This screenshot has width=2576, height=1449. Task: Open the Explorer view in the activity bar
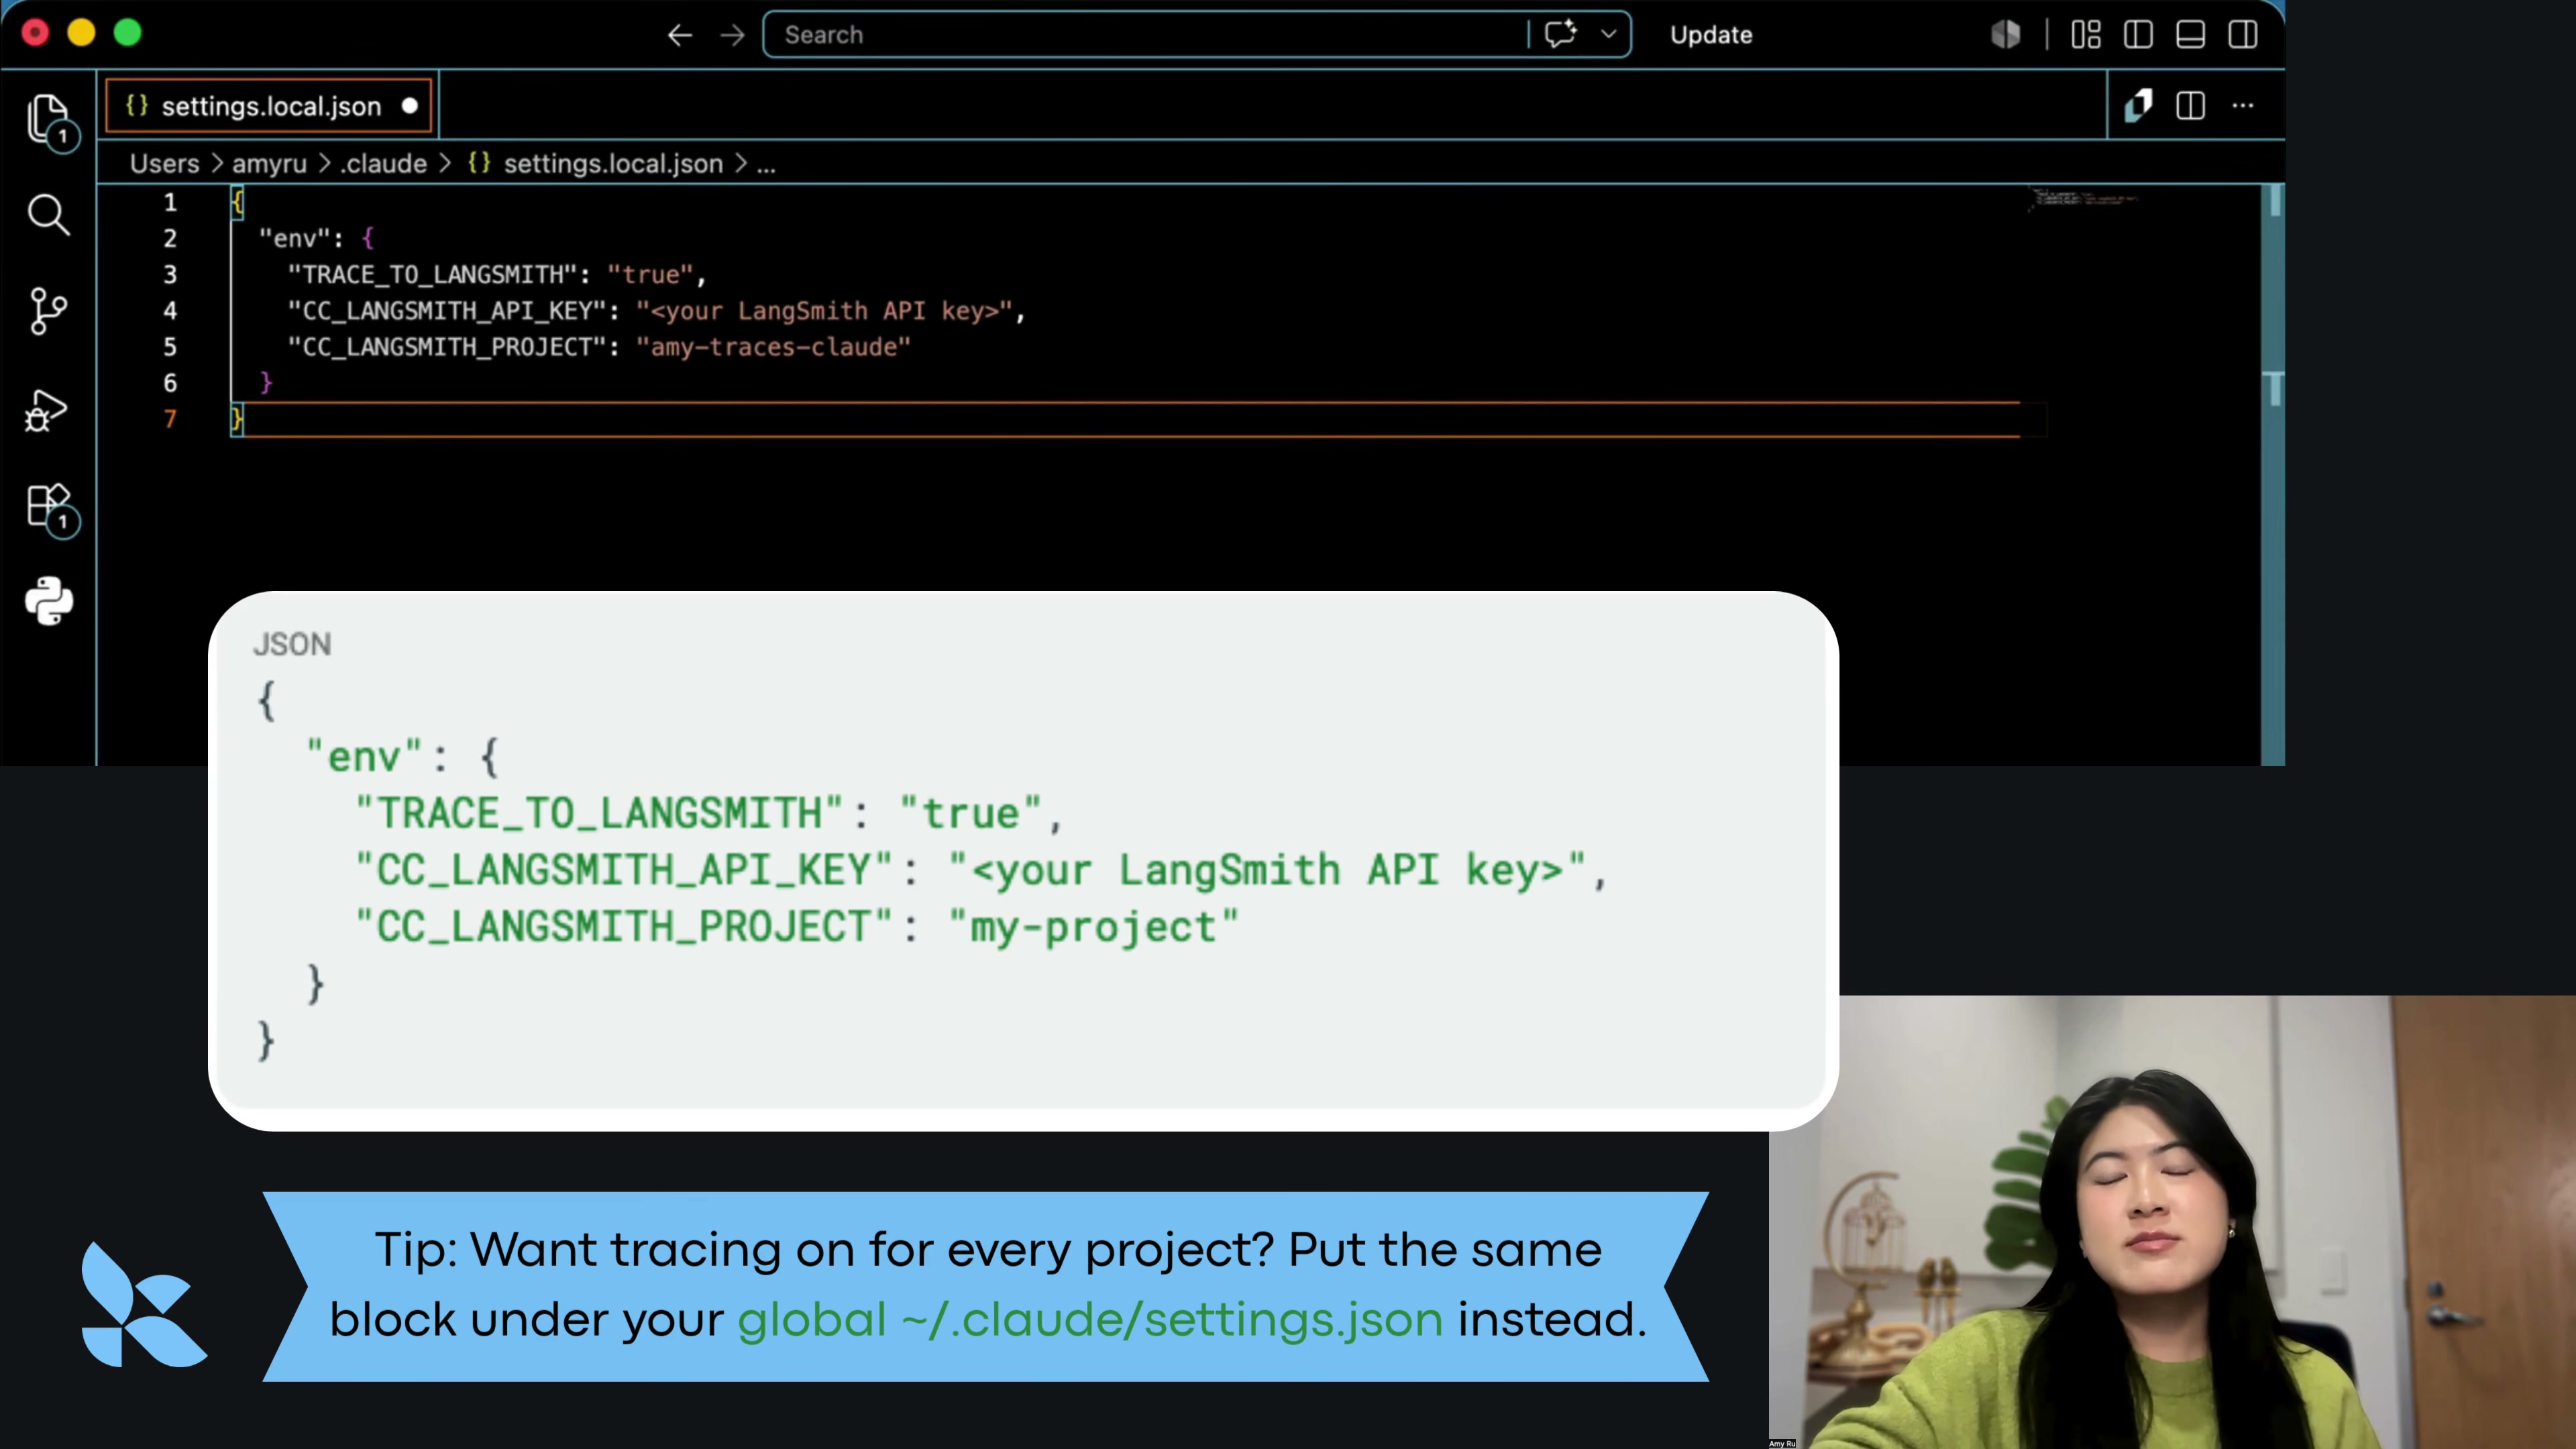[48, 119]
